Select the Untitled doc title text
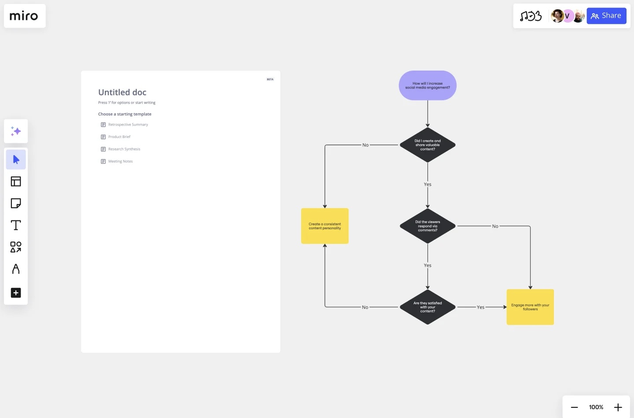634x418 pixels. click(x=122, y=92)
